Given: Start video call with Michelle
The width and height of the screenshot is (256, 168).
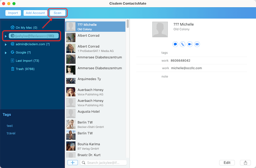Looking at the screenshot, I should pyautogui.click(x=190, y=44).
